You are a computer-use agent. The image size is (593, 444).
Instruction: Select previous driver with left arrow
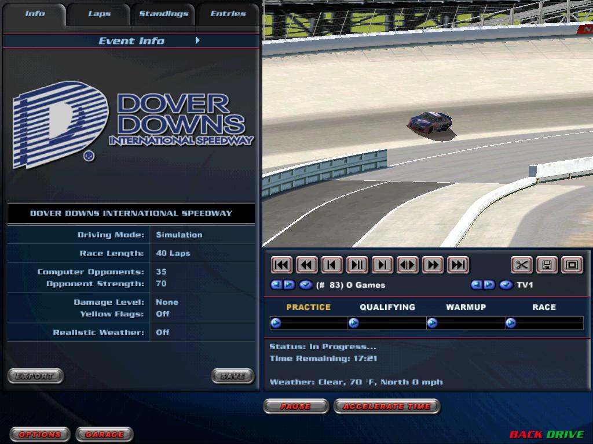277,284
